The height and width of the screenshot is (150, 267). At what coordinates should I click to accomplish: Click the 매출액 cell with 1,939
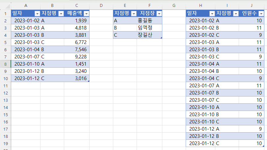77,21
